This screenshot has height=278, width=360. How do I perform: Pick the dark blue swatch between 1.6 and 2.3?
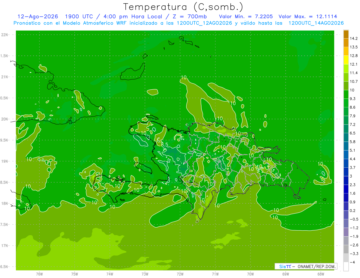[x=346, y=189]
